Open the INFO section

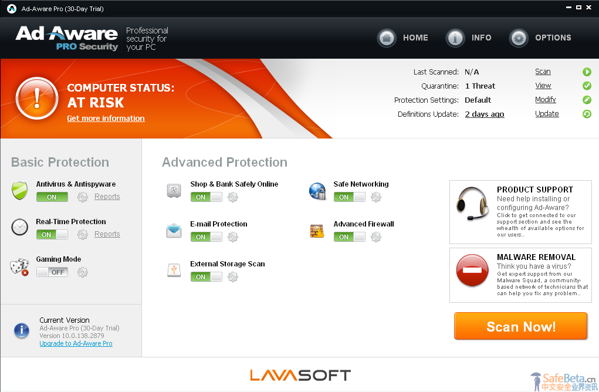pyautogui.click(x=481, y=38)
